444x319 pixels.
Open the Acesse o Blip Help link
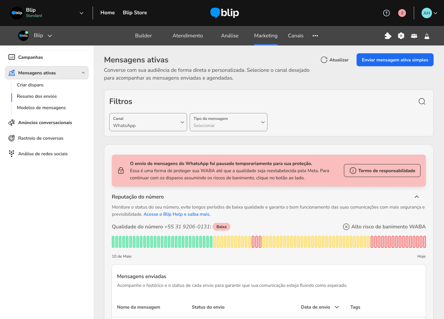[x=177, y=214]
